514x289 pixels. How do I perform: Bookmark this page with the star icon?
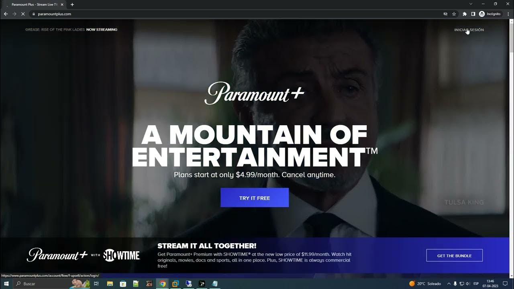(454, 14)
